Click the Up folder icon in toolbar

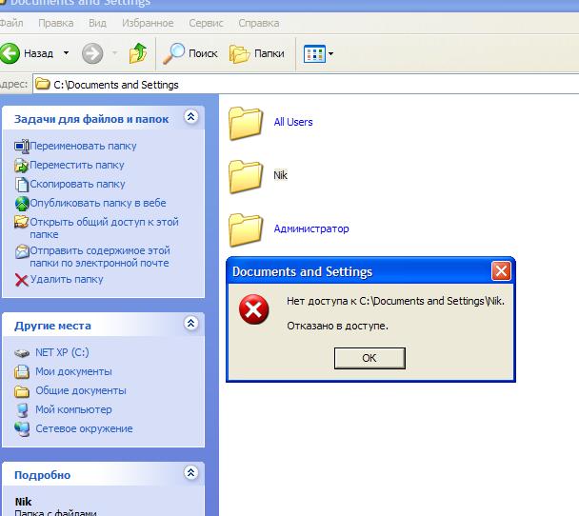(x=138, y=53)
